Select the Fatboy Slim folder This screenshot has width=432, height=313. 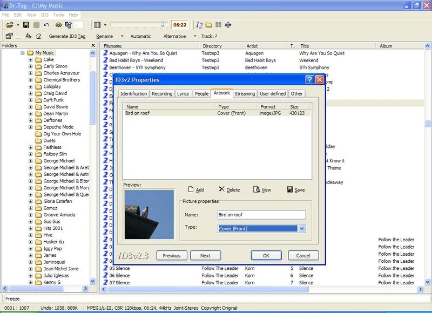point(55,154)
